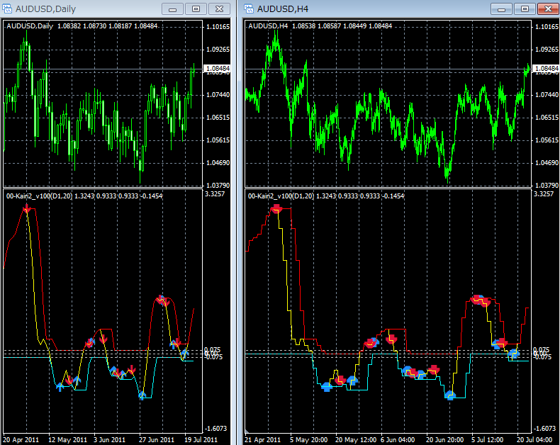This screenshot has height=445, width=560.
Task: Click the 20 Jun 20:00 label on H4 time axis
Action: click(x=444, y=439)
